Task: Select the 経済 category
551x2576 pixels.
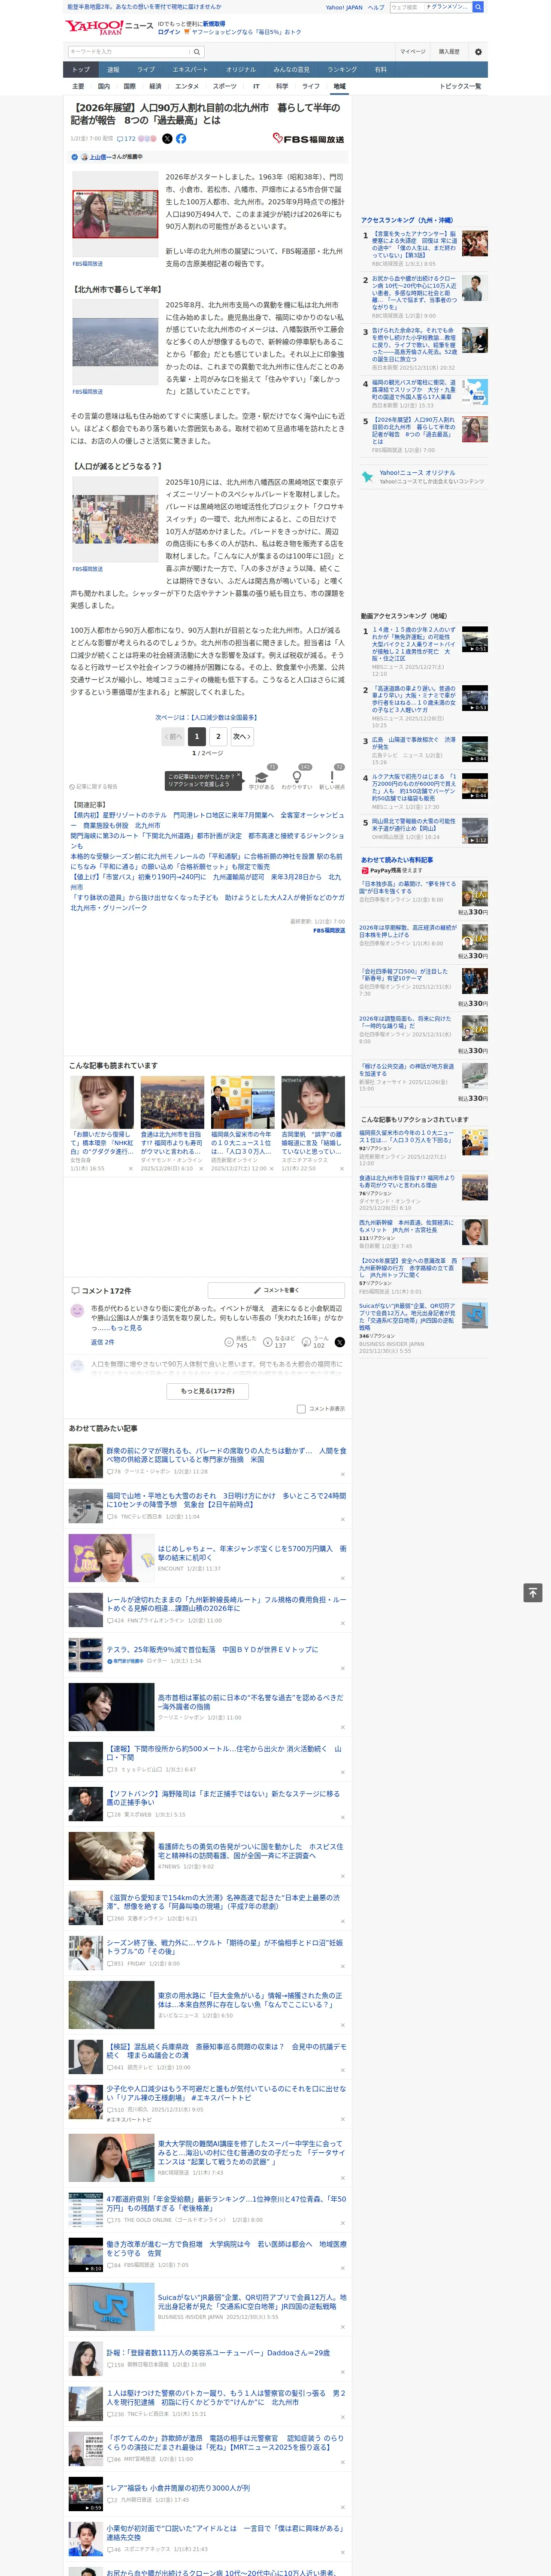Action: click(155, 86)
